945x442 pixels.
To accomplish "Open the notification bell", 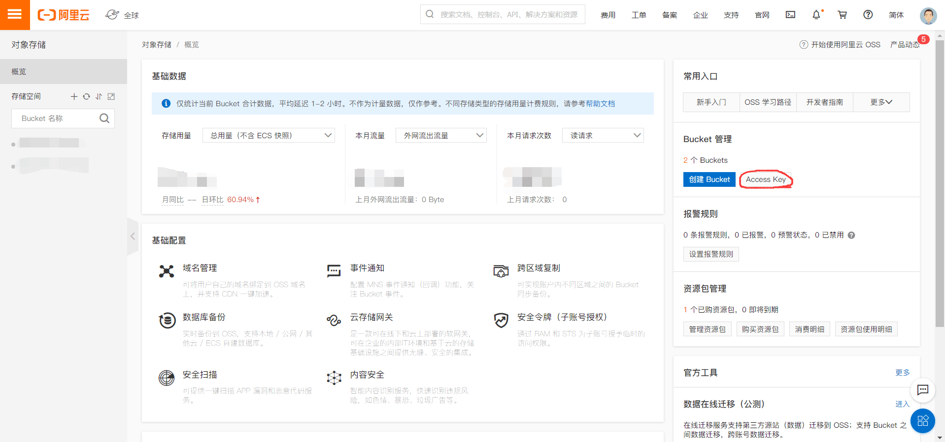I will [x=816, y=15].
